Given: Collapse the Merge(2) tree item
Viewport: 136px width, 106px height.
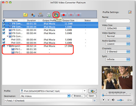Looking at the screenshot, I should (8, 46).
